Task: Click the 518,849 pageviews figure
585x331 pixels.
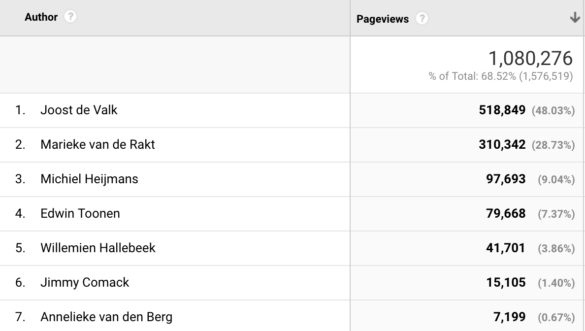Action: click(503, 110)
